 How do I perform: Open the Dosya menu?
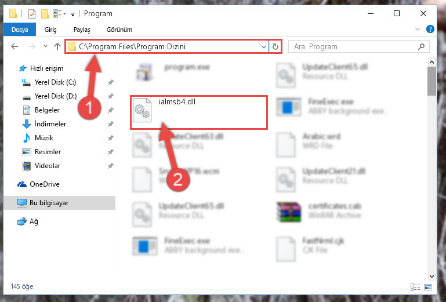click(20, 30)
